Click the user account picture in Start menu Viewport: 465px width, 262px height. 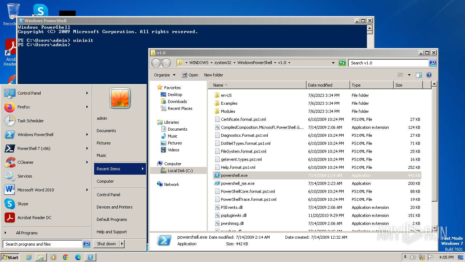120,98
